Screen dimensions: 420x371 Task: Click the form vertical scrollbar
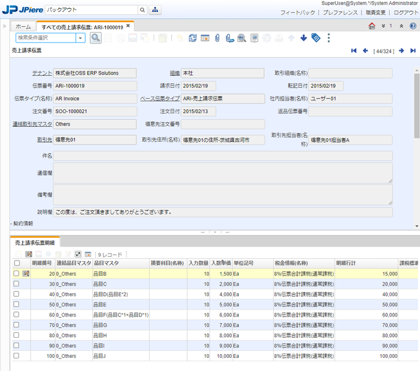coord(417,106)
